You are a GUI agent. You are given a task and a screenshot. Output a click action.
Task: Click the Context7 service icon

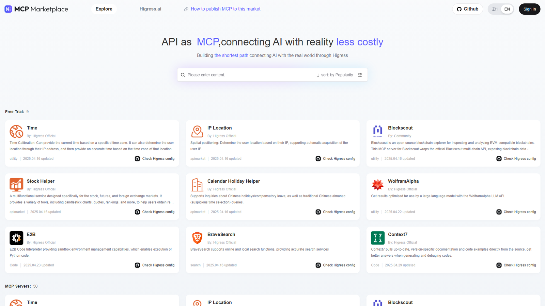click(x=378, y=238)
